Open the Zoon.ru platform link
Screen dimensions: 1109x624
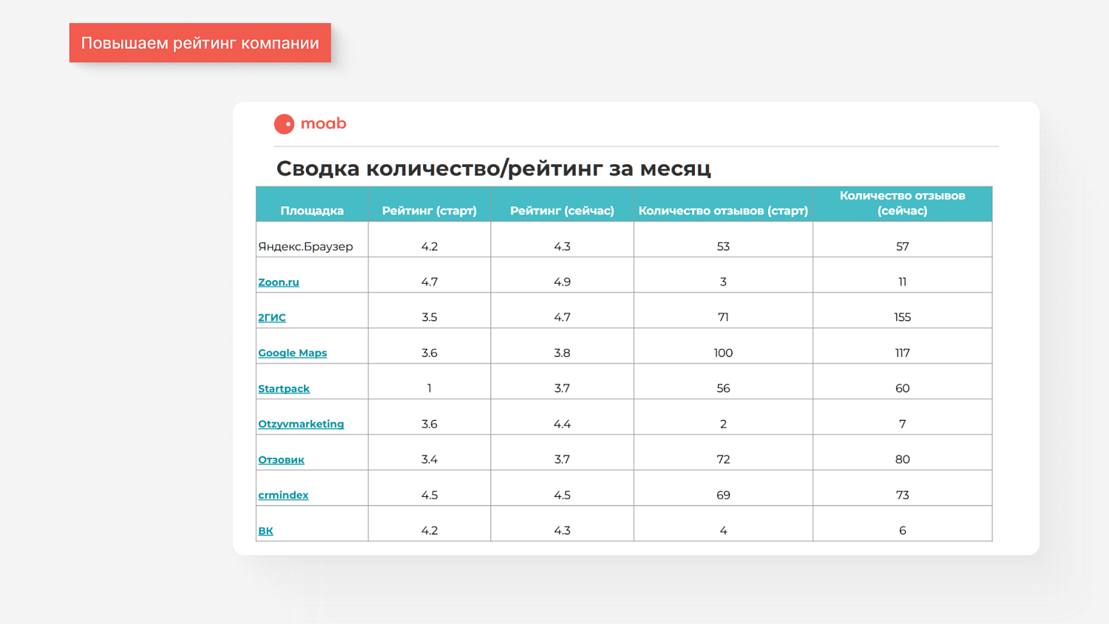[279, 282]
